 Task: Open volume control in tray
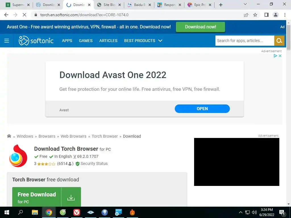coord(254,212)
